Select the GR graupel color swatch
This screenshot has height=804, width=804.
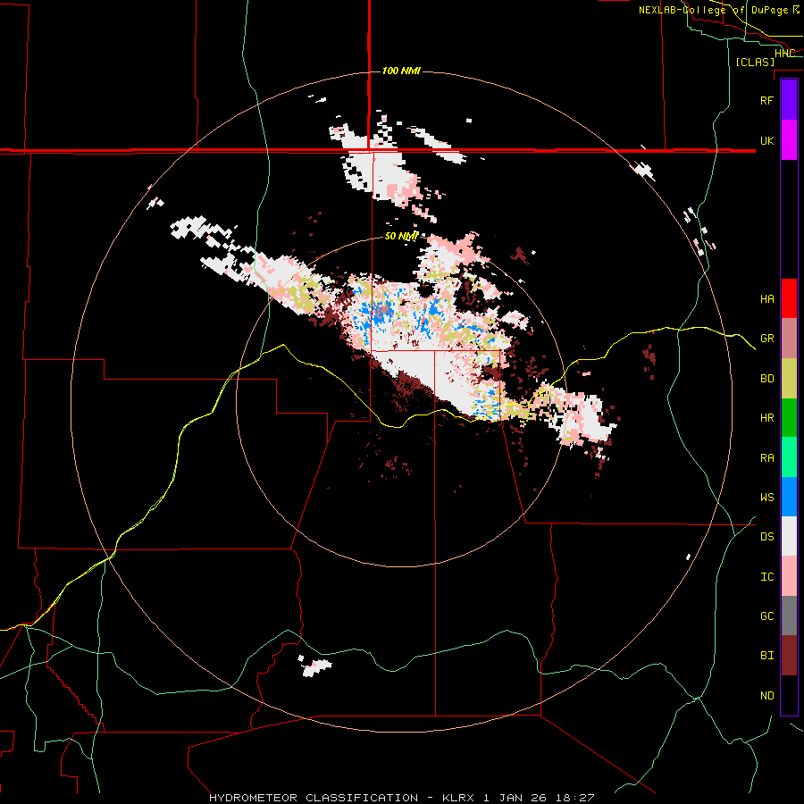tap(789, 339)
